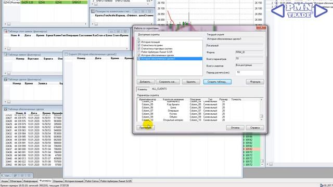The height and width of the screenshot is (187, 333).
Task: Click the Удалить button
Action: pos(191,82)
